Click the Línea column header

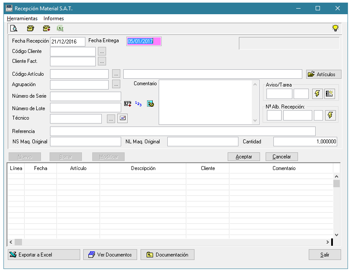coord(16,168)
